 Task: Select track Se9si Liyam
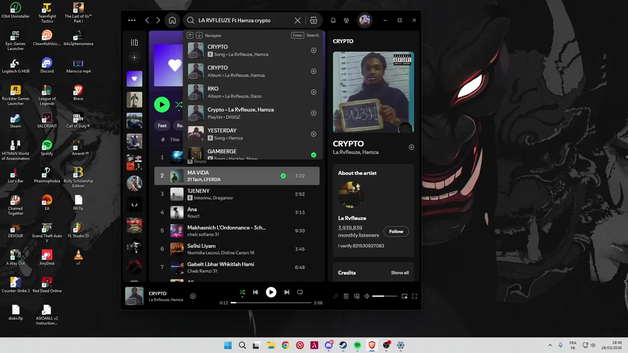point(237,249)
